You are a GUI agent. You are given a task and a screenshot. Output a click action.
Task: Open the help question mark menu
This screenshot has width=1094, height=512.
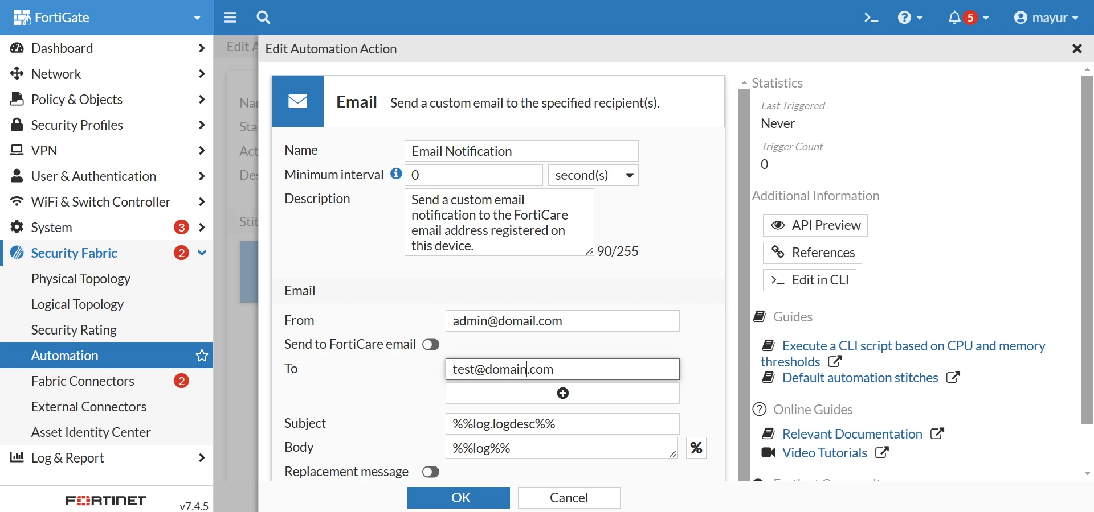[x=910, y=18]
